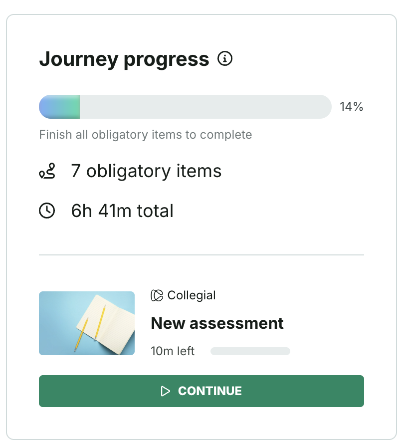Open the New assessment title
Image resolution: width=406 pixels, height=447 pixels.
217,323
